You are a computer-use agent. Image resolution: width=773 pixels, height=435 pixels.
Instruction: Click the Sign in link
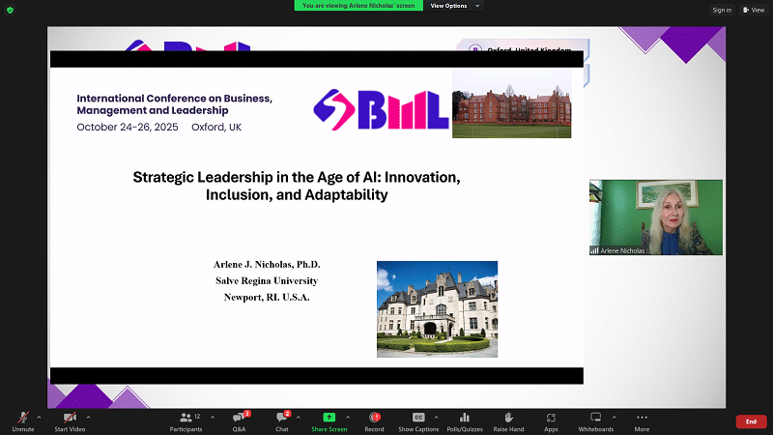pyautogui.click(x=722, y=10)
